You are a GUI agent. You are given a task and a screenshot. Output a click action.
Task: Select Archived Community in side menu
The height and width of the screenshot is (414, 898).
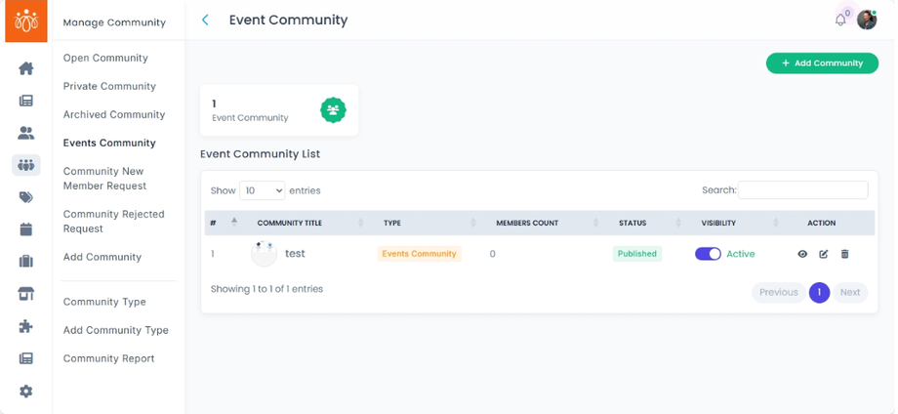tap(113, 114)
